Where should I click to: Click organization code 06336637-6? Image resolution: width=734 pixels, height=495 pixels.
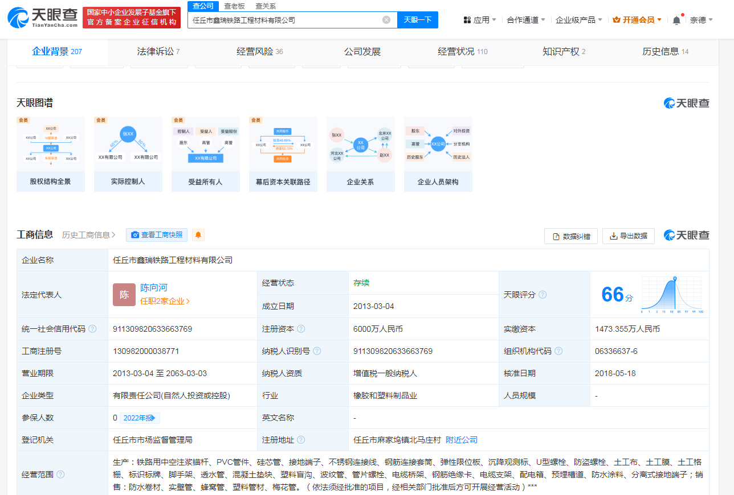tap(616, 351)
